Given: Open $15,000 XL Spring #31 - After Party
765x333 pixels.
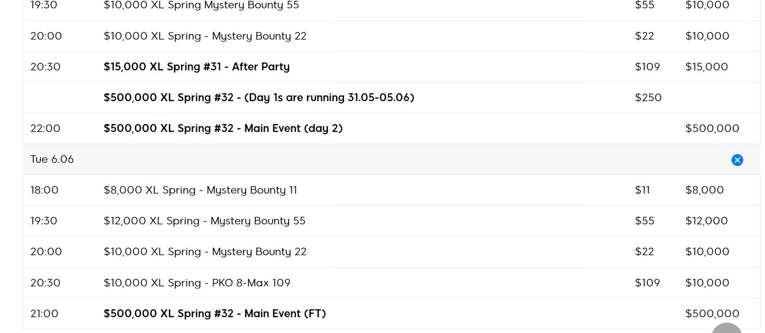Looking at the screenshot, I should 196,67.
